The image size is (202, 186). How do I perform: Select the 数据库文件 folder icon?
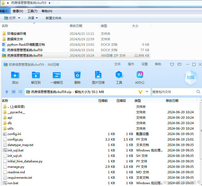click(x=4, y=39)
